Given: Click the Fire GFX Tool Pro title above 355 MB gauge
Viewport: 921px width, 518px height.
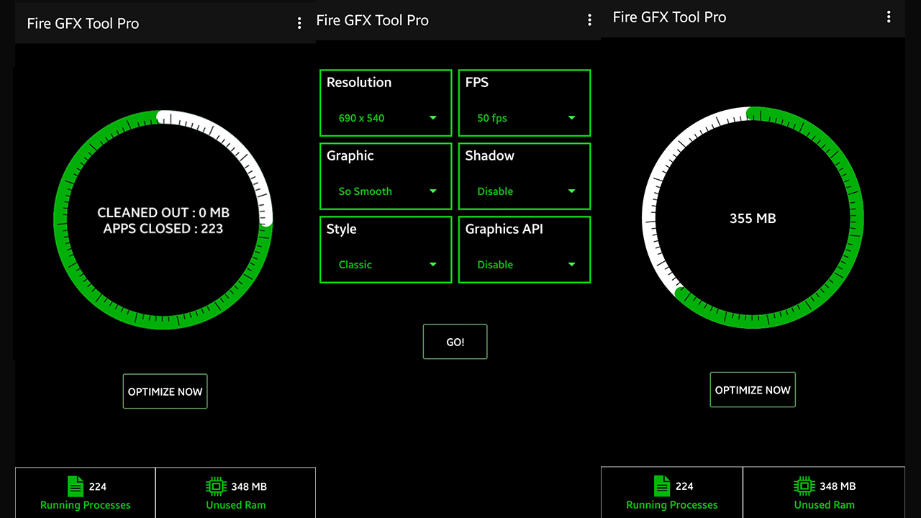Looking at the screenshot, I should [x=670, y=17].
